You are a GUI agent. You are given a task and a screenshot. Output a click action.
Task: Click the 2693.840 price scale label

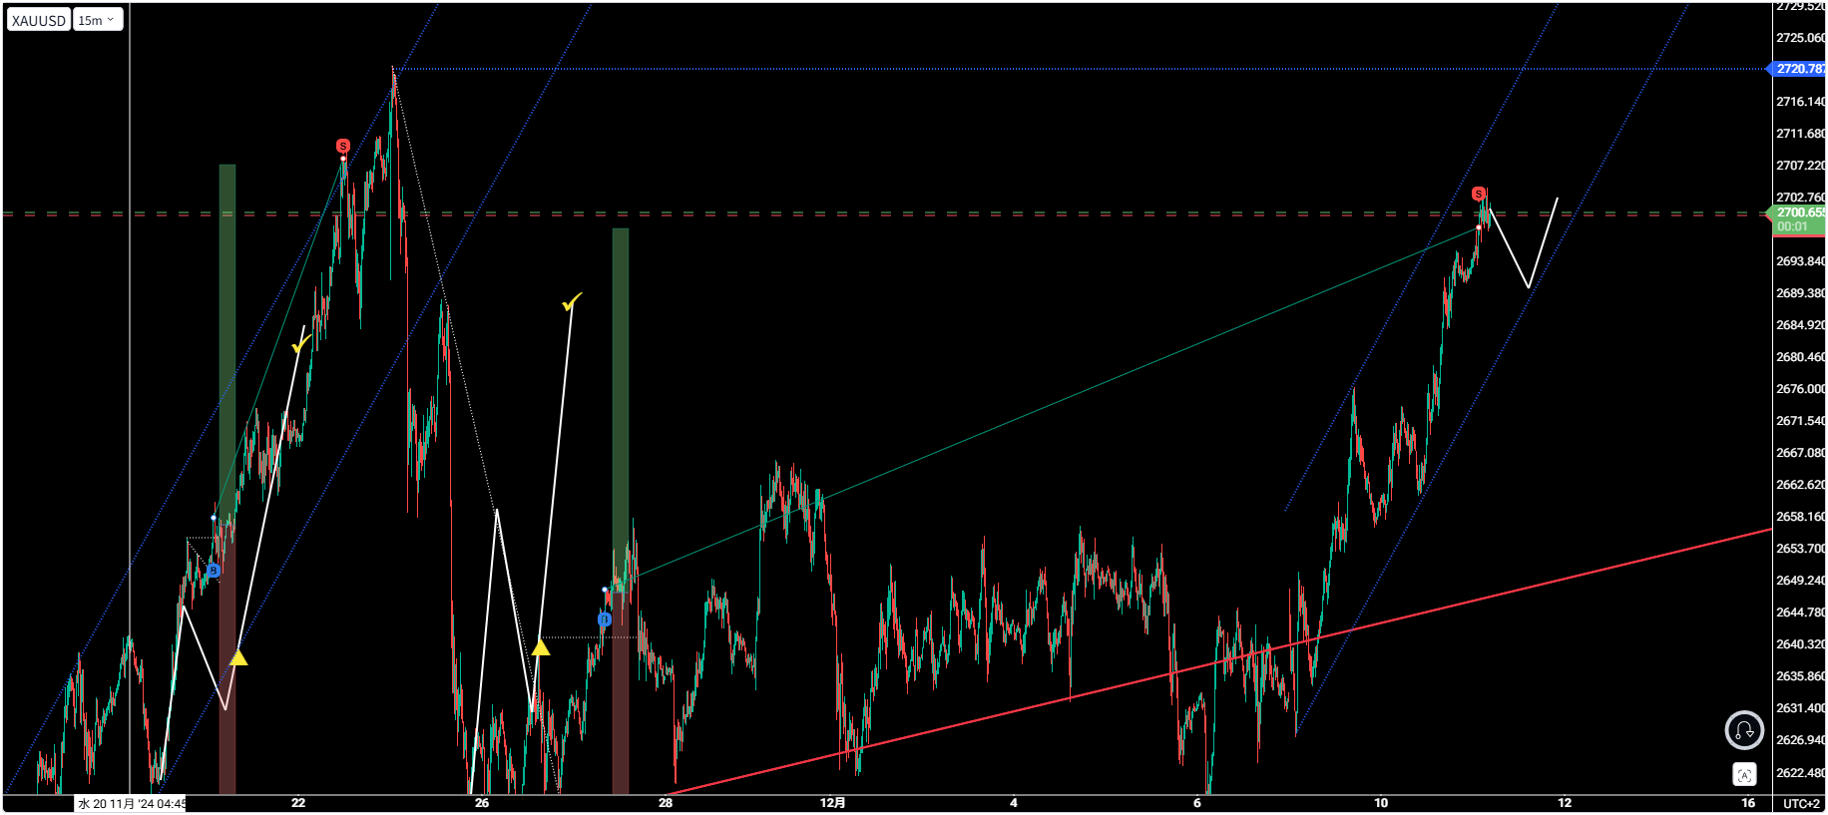(1800, 261)
